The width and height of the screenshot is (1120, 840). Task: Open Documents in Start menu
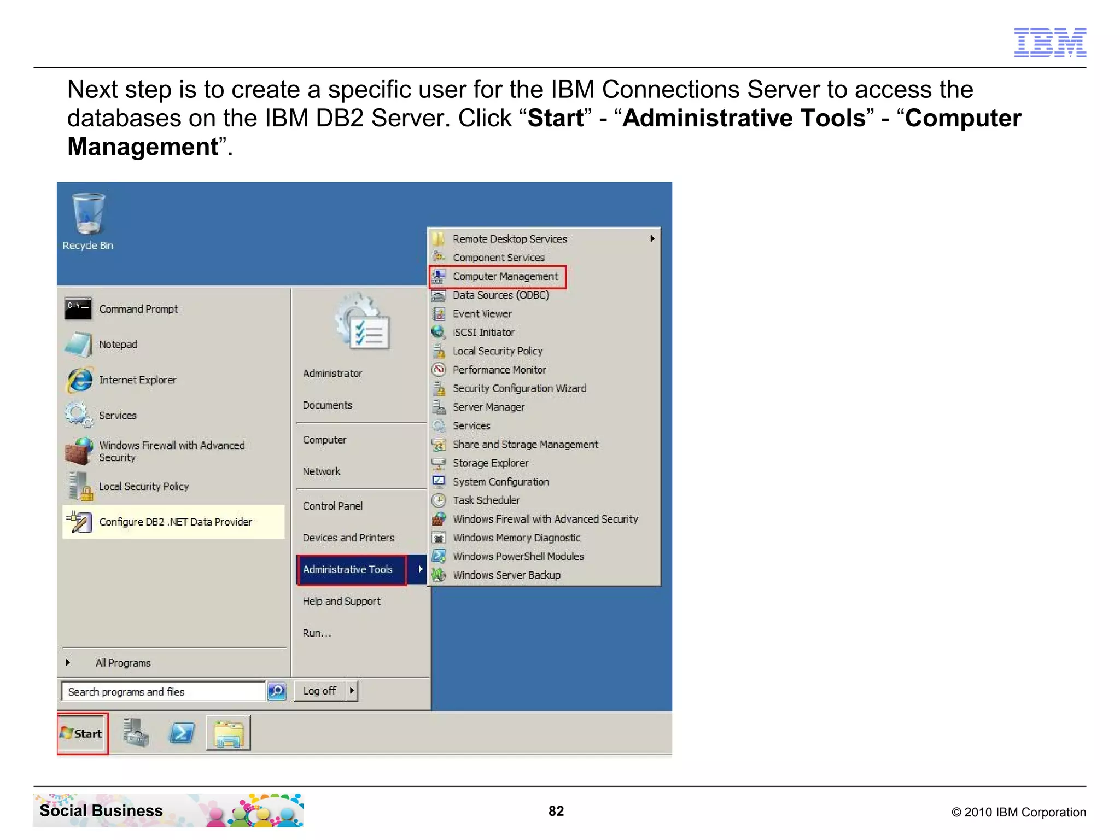coord(328,405)
